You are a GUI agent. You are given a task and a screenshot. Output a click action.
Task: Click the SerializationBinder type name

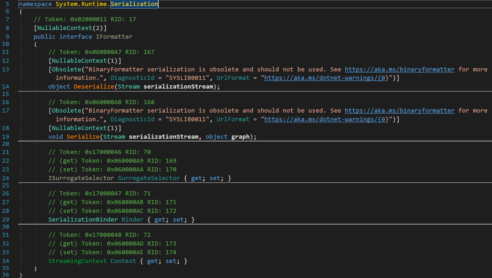83,220
